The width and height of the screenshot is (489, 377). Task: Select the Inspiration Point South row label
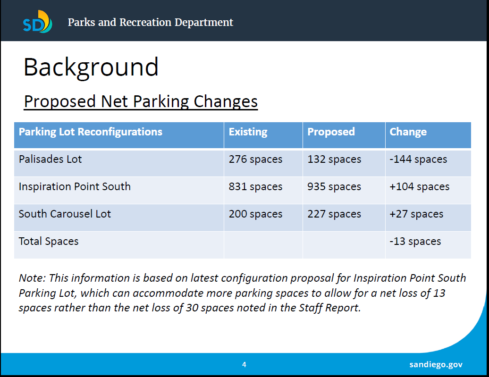(x=75, y=186)
